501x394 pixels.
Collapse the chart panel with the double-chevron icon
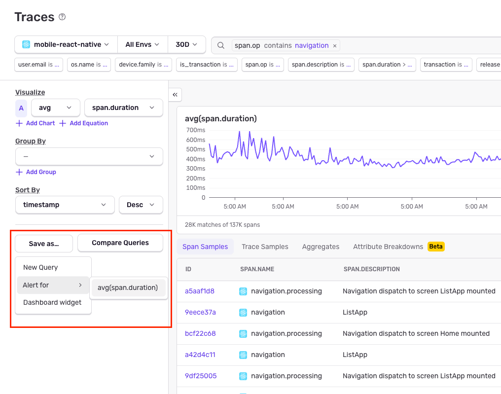click(175, 95)
